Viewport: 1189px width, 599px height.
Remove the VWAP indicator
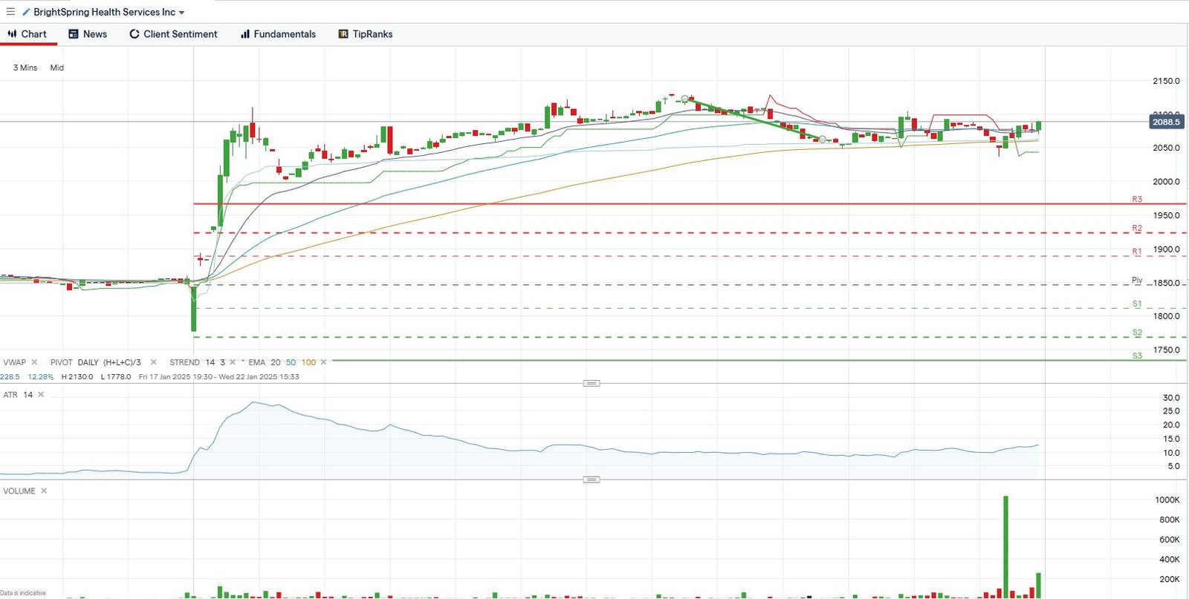[34, 362]
